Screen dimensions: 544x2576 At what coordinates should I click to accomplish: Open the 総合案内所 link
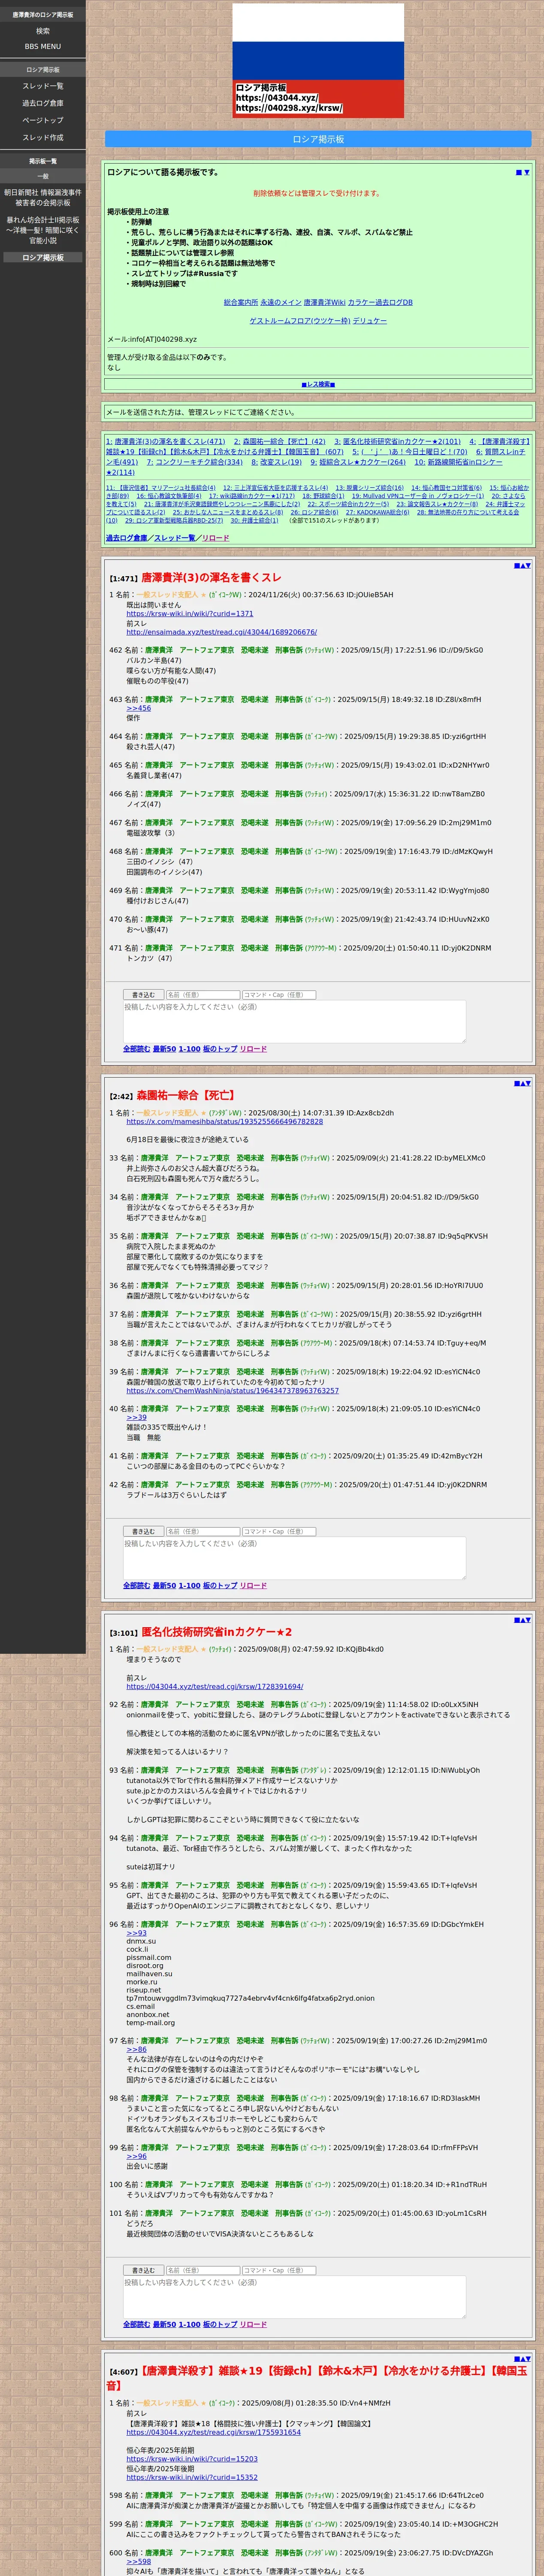241,302
